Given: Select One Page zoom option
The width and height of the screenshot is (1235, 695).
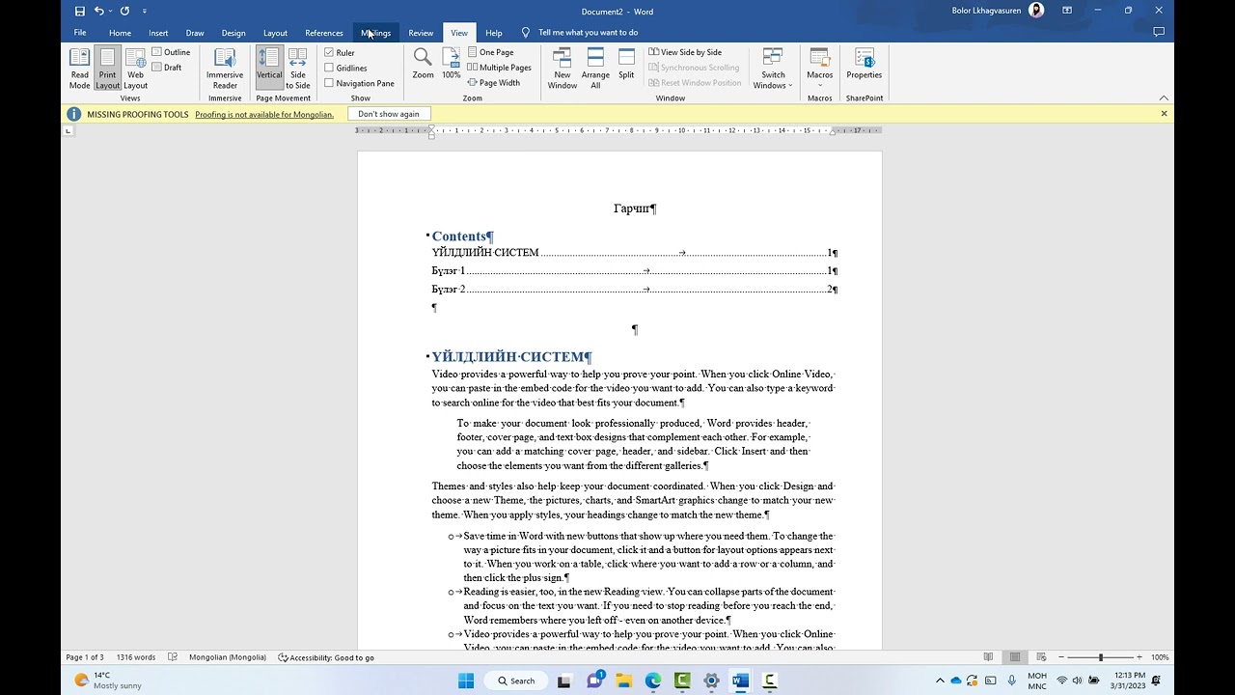Looking at the screenshot, I should 490,52.
